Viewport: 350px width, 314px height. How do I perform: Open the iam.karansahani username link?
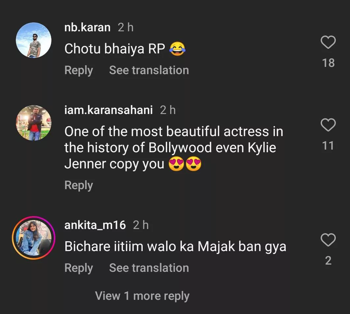[108, 110]
